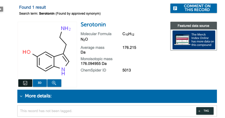225x118 pixels.
Task: Click the magnifier zoom structure icon
Action: click(54, 83)
